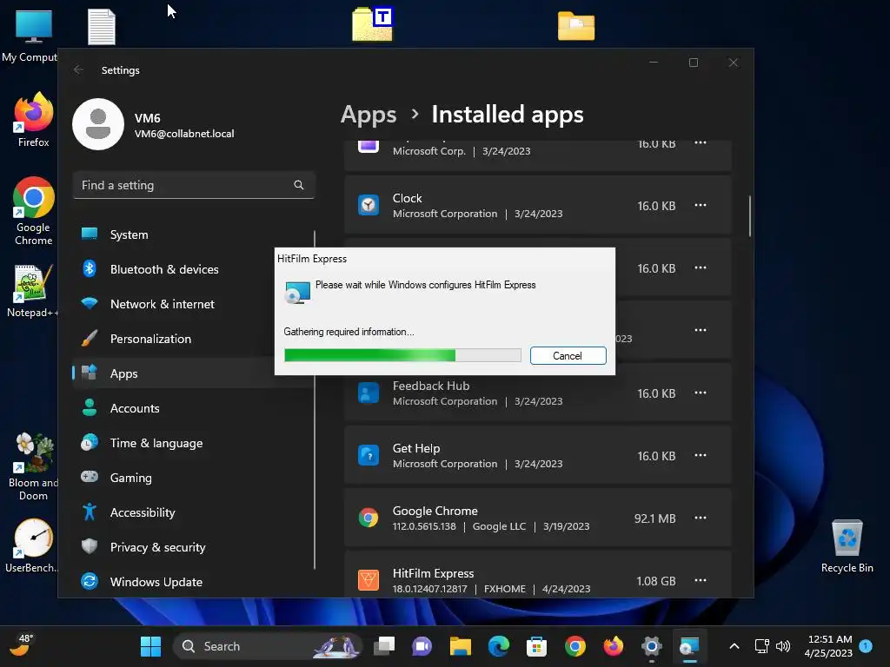
Task: Select the text document desktop icon
Action: click(102, 27)
